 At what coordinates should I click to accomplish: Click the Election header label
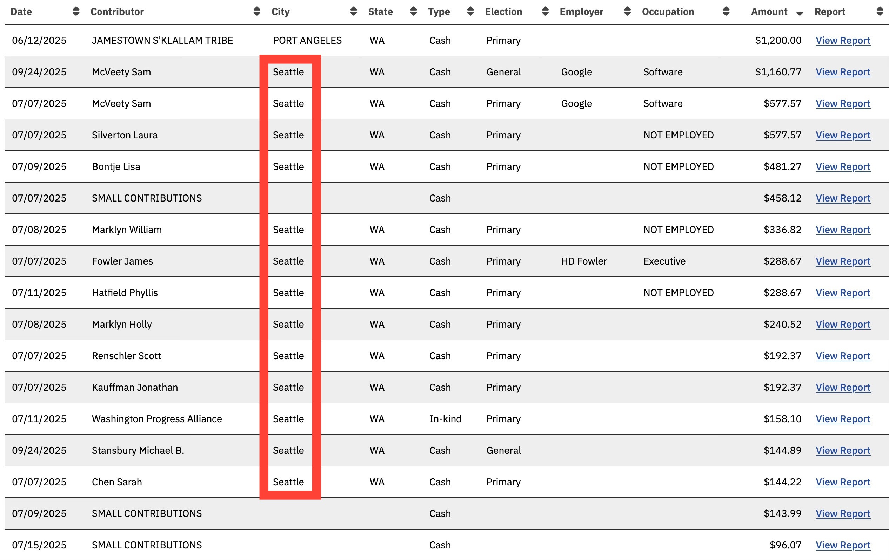pos(503,12)
